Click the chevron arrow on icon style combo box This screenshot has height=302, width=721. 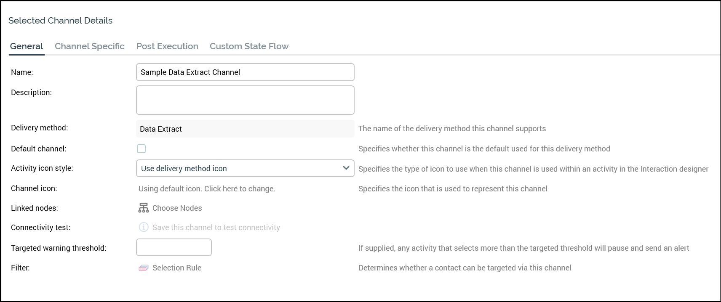click(x=346, y=168)
